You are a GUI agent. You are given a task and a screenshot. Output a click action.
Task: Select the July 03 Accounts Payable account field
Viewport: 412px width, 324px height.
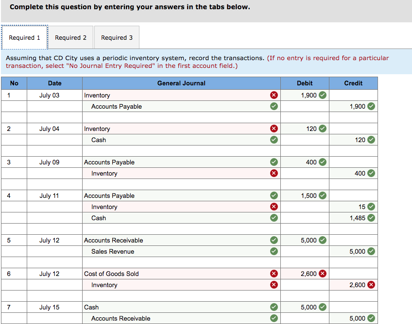pos(181,106)
